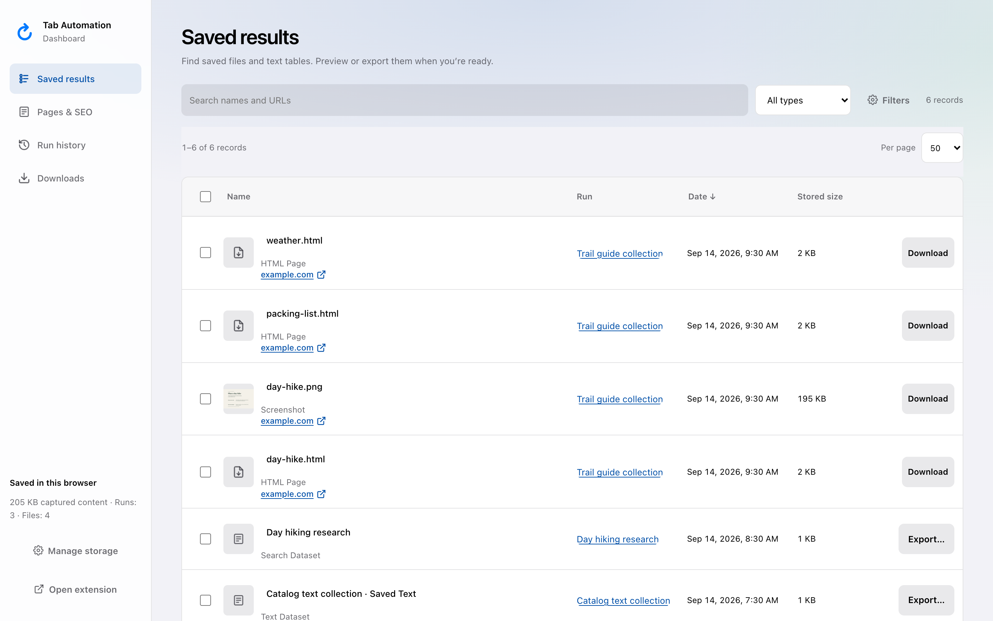Click the Manage storage button
Screen dimensions: 993x621
tap(76, 551)
